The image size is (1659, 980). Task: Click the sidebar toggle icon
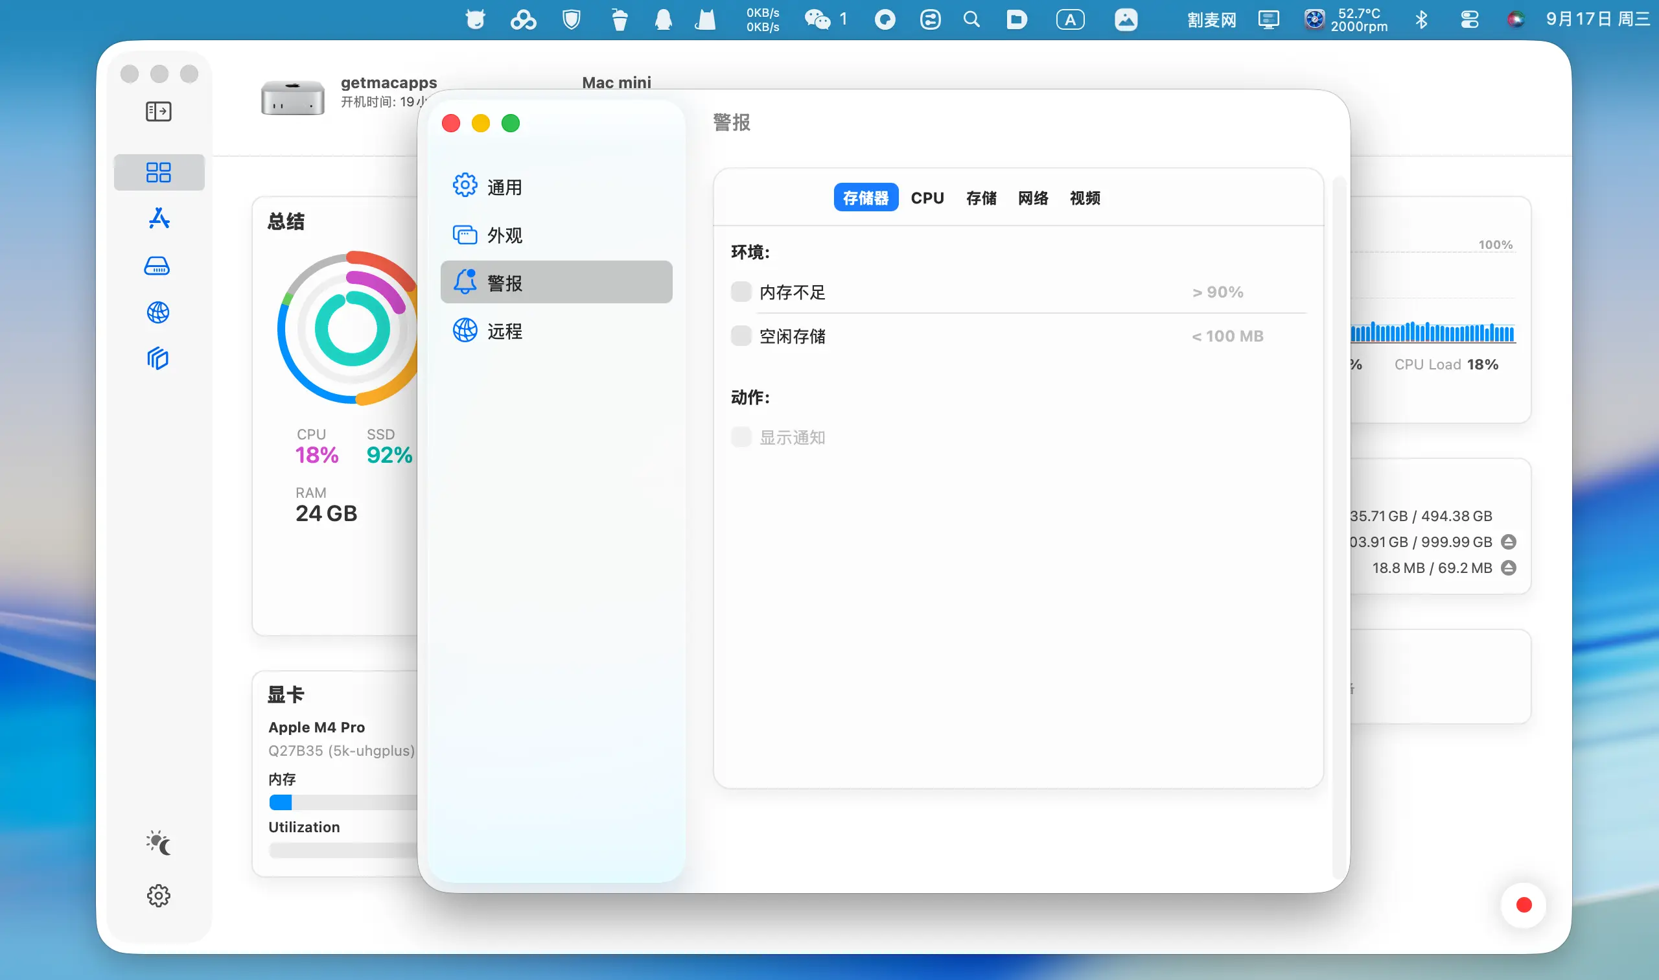158,111
